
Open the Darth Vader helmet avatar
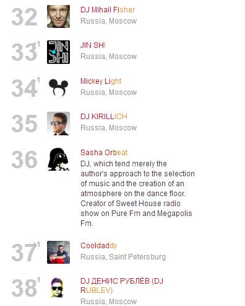coord(58,159)
